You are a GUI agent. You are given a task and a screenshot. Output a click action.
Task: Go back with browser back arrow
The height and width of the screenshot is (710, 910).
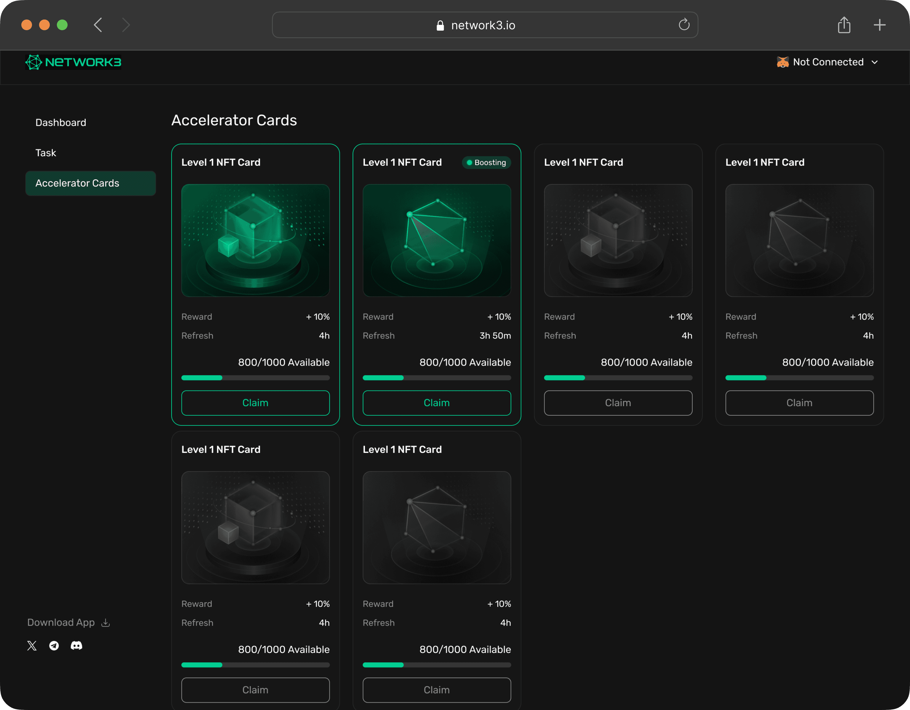pos(98,25)
